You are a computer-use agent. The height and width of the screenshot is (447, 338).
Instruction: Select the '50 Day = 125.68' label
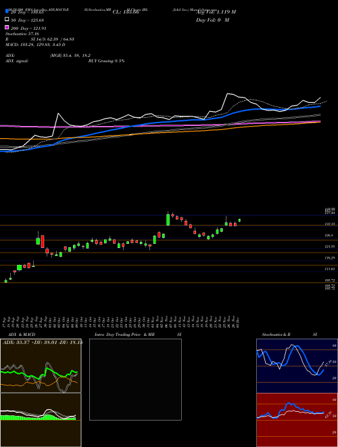click(27, 20)
